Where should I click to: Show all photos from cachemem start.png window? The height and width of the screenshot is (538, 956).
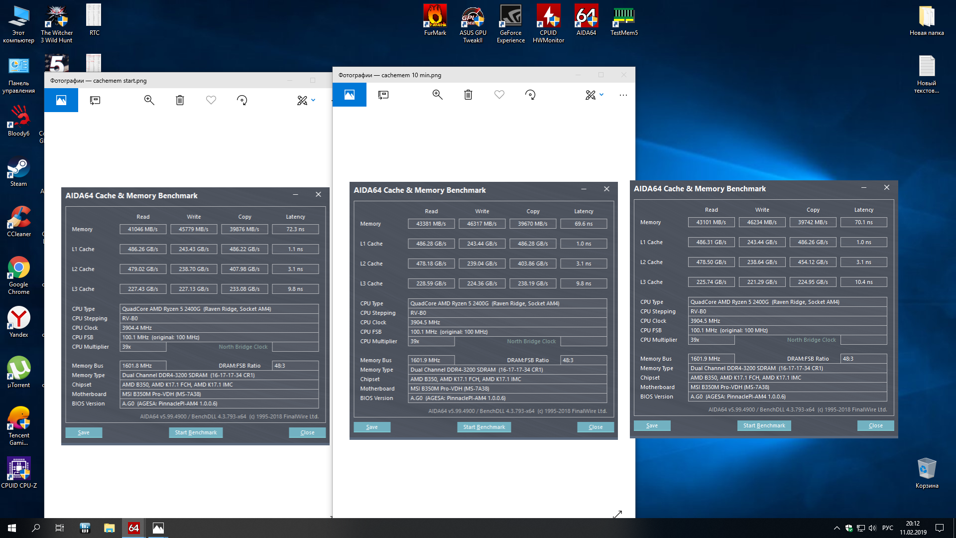click(61, 100)
